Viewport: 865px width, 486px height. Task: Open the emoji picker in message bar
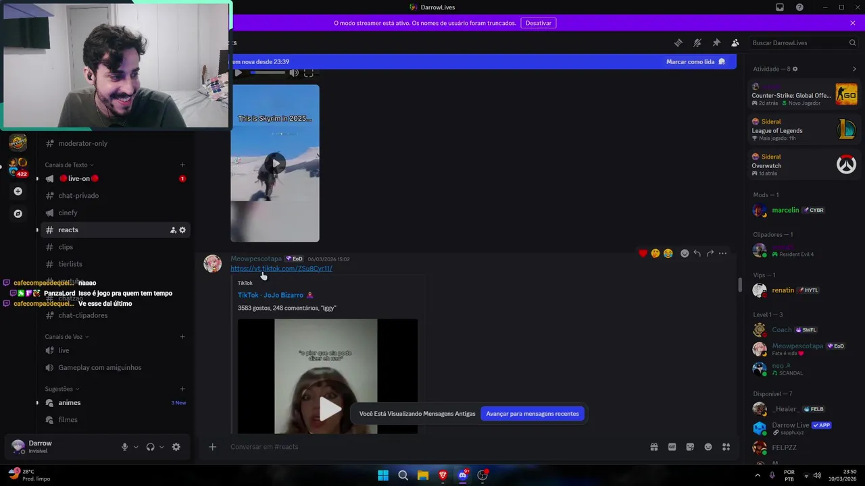pos(708,447)
